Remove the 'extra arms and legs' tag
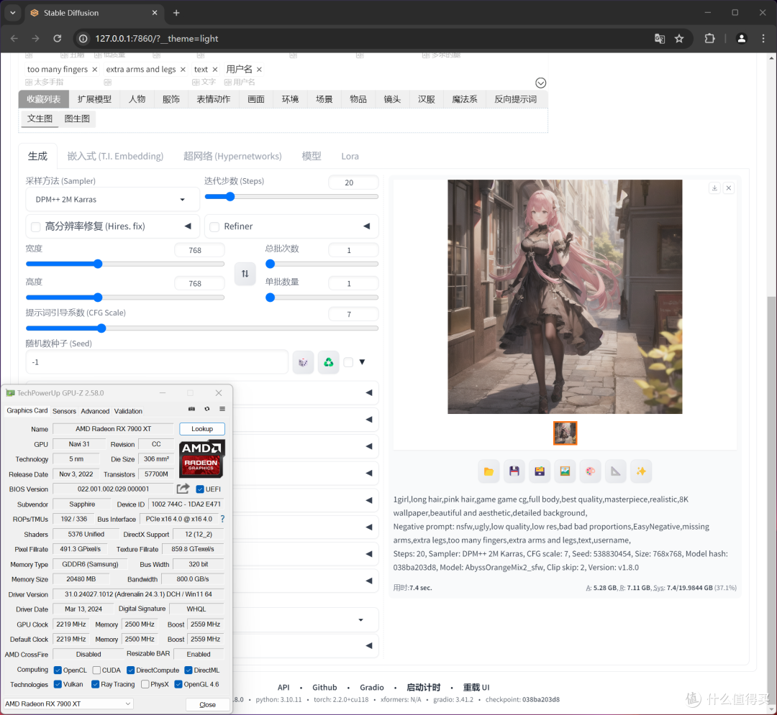The height and width of the screenshot is (715, 777). pos(183,70)
